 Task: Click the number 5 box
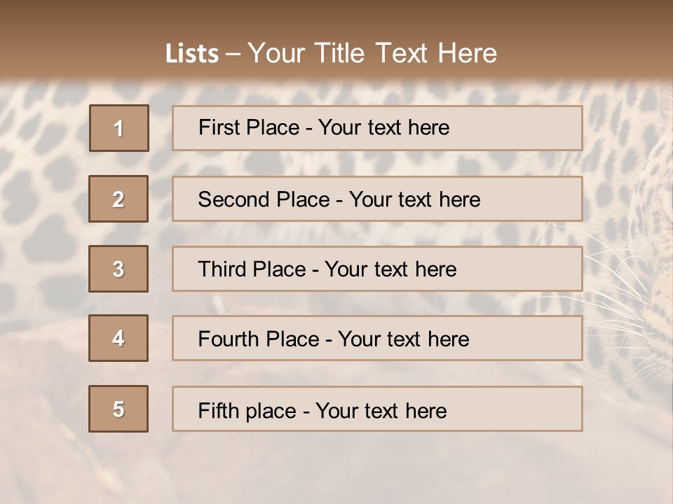point(118,409)
